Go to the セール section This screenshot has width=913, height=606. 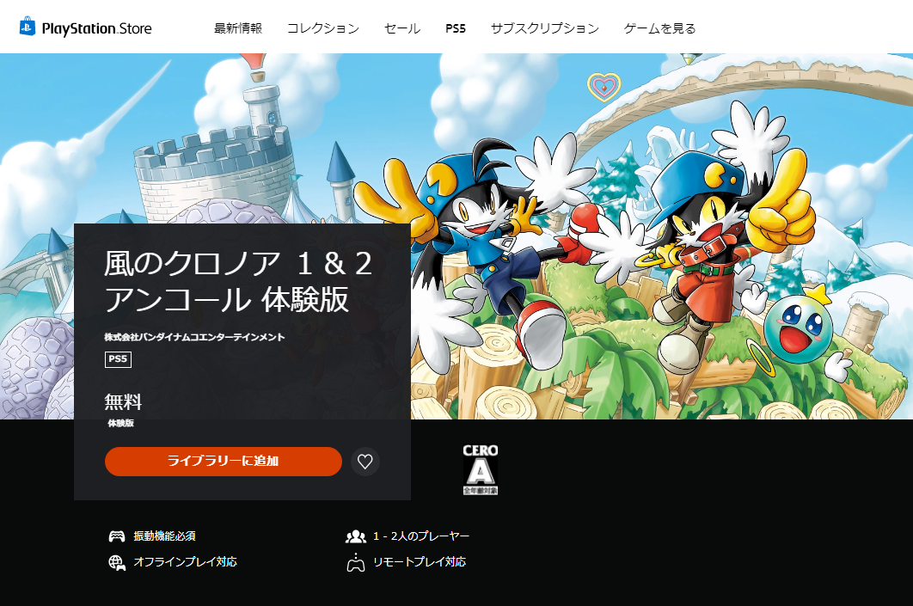click(402, 28)
